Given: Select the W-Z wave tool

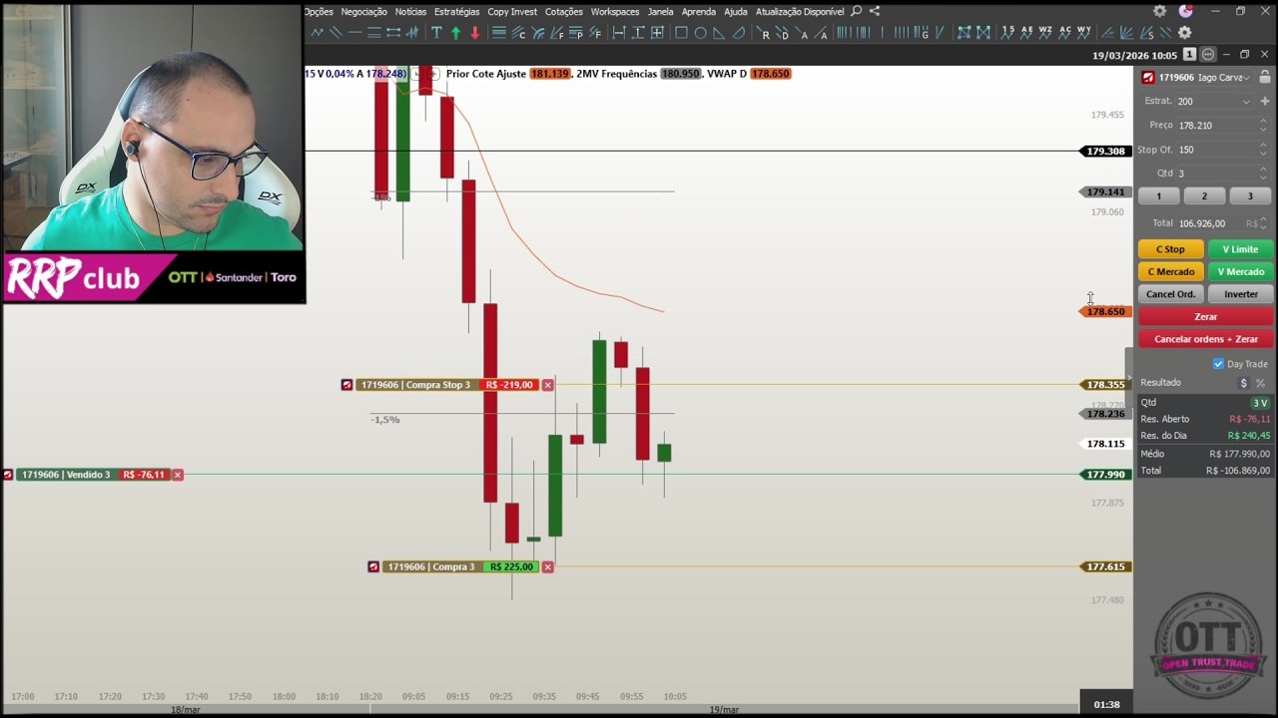Looking at the screenshot, I should 1045,33.
